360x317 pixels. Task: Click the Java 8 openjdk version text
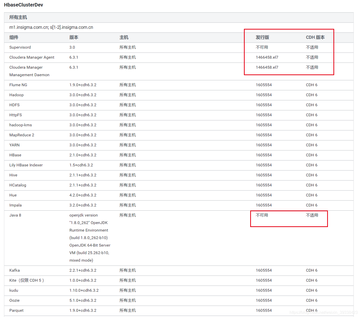click(x=90, y=238)
